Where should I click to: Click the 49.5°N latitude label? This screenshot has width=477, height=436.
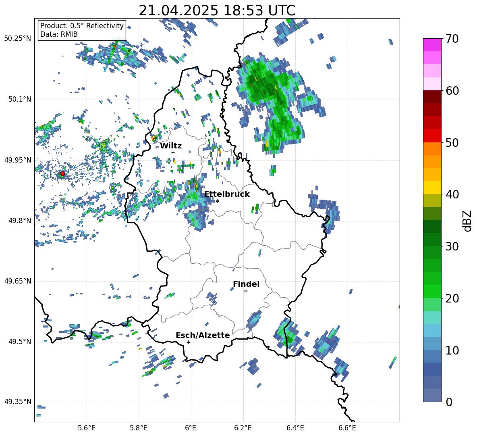[x=20, y=341]
